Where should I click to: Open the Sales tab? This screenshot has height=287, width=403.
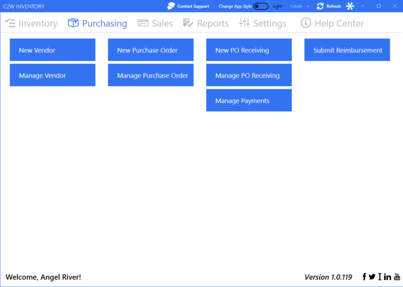tap(155, 24)
